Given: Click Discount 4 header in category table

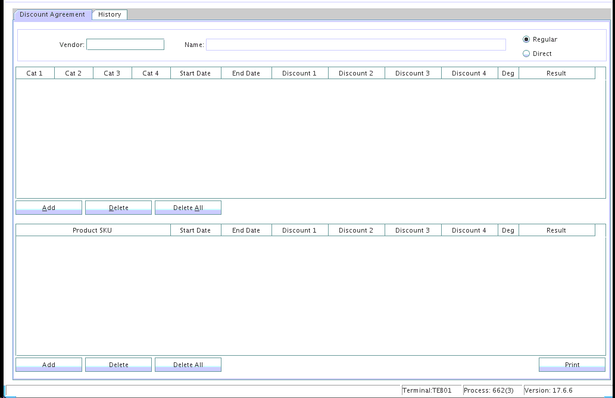Looking at the screenshot, I should pyautogui.click(x=469, y=73).
